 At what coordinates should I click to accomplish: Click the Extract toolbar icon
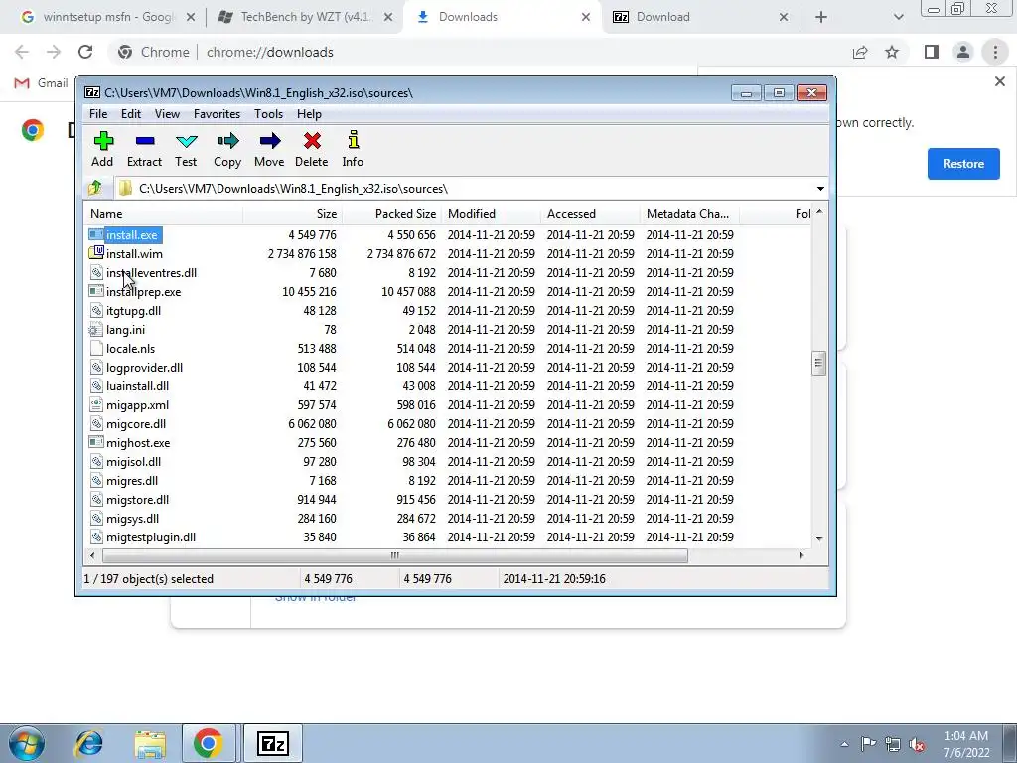click(145, 141)
